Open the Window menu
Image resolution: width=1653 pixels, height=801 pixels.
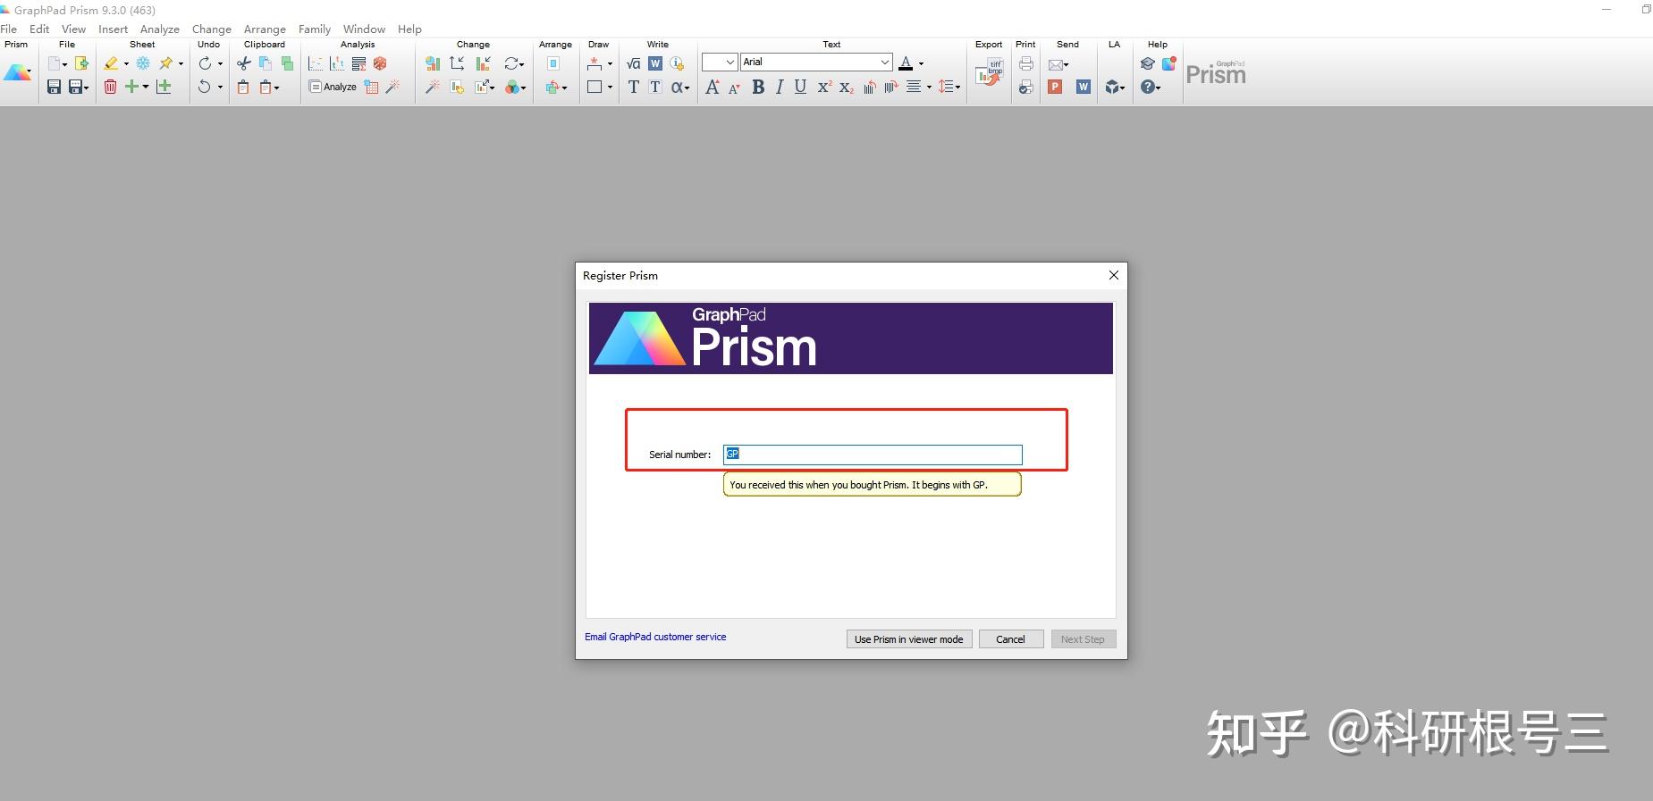[x=364, y=29]
